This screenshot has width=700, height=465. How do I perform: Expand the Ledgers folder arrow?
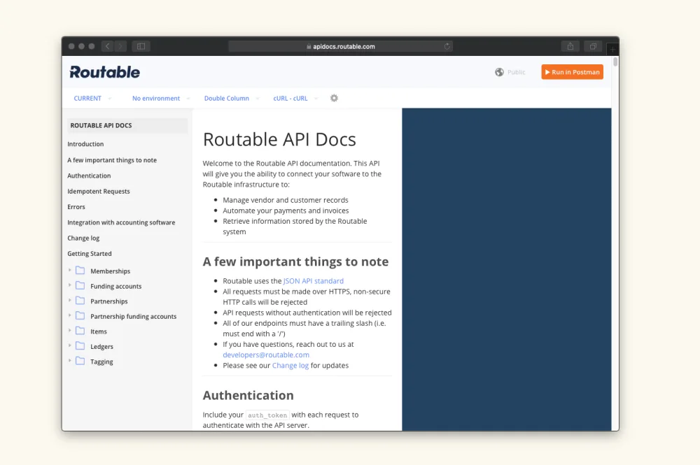click(x=69, y=346)
